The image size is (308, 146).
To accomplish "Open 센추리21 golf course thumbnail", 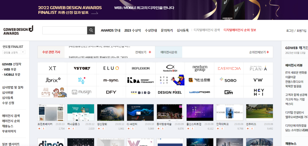I will pyautogui.click(x=260, y=113).
